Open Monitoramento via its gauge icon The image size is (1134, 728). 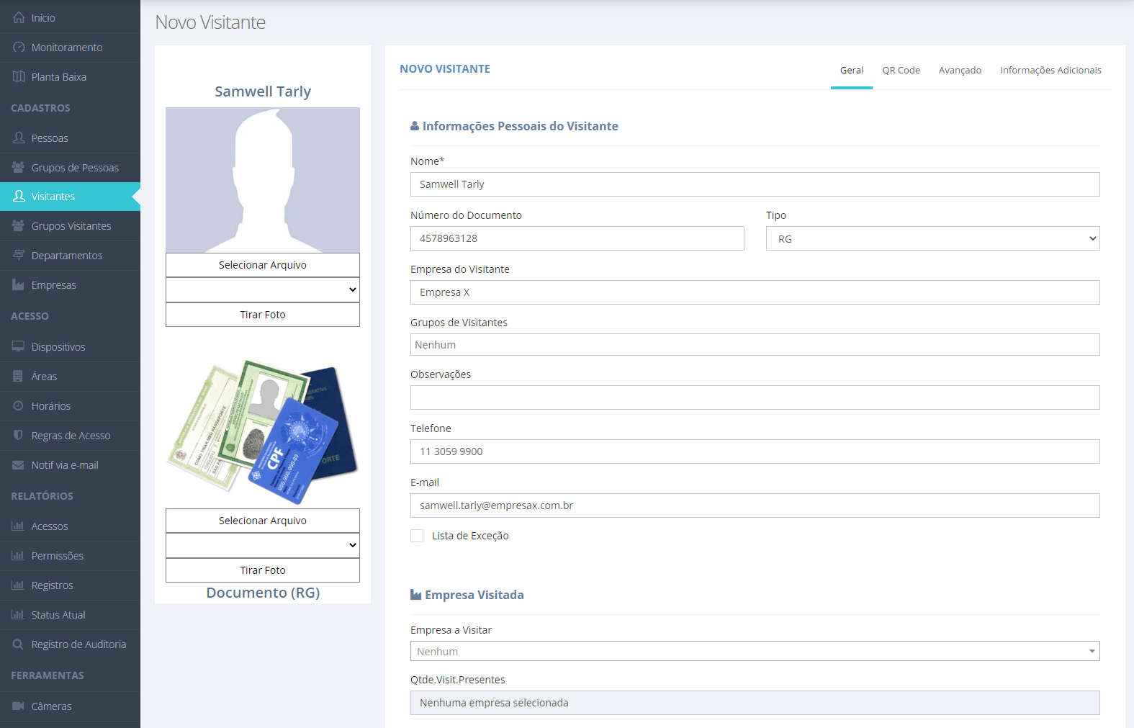pyautogui.click(x=19, y=47)
